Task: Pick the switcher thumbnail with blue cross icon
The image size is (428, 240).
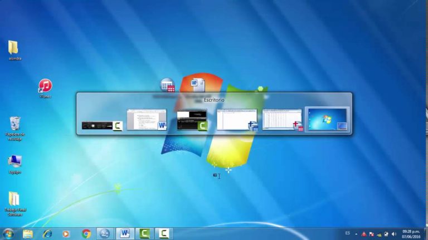Action: [x=237, y=120]
